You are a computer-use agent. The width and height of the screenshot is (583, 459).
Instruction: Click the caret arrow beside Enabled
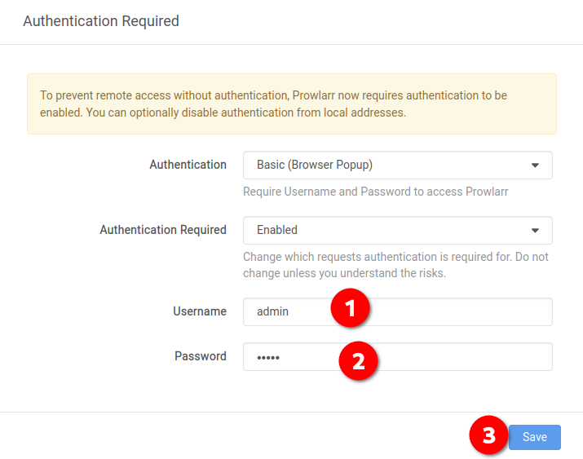click(x=535, y=231)
